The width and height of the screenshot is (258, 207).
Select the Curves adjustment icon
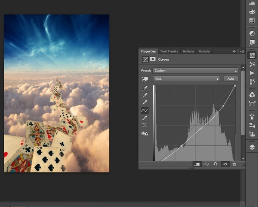(145, 60)
